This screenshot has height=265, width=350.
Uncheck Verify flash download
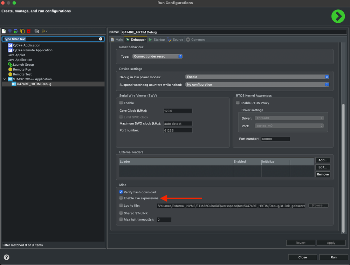pos(121,192)
